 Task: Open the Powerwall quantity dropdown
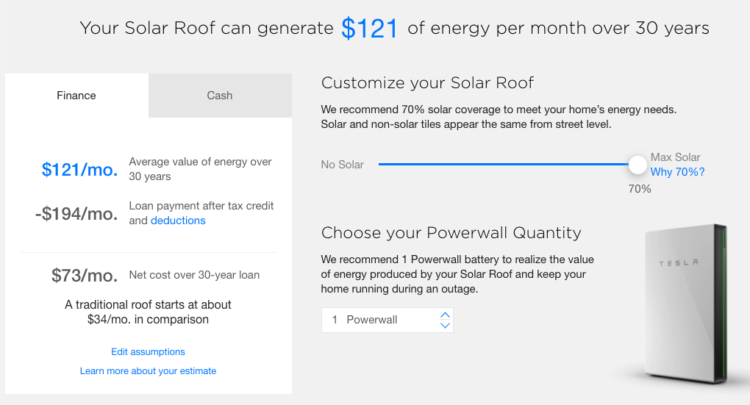382,320
